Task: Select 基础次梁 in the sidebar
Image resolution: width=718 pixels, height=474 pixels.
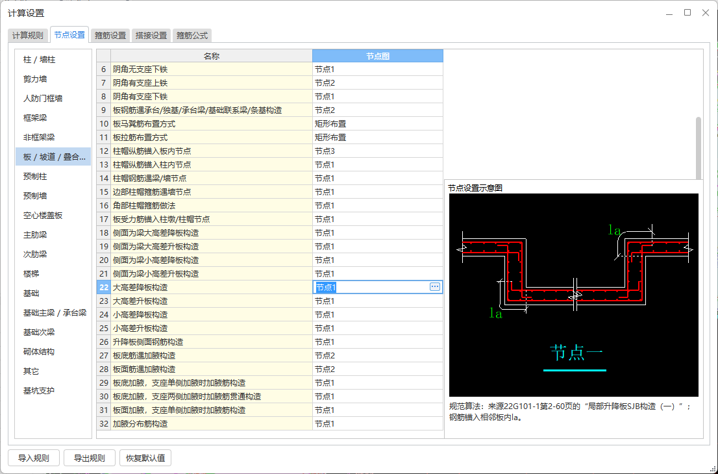Action: (53, 332)
